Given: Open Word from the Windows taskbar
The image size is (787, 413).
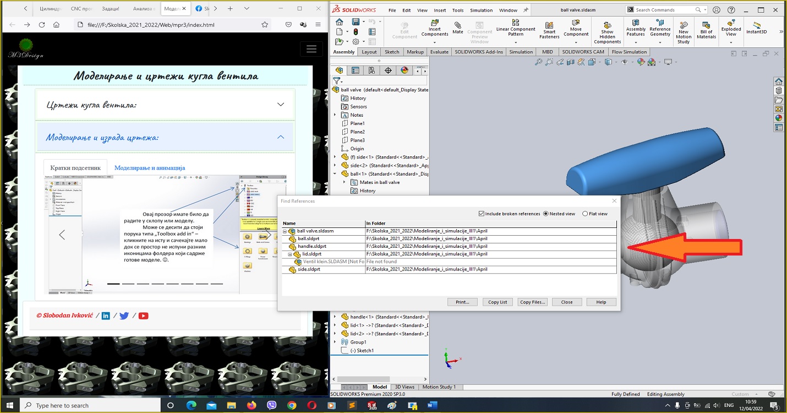Looking at the screenshot, I should (432, 405).
